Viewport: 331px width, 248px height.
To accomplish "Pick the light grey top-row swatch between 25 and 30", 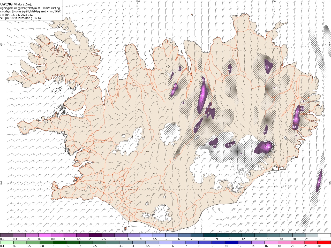I will [x=312, y=235].
